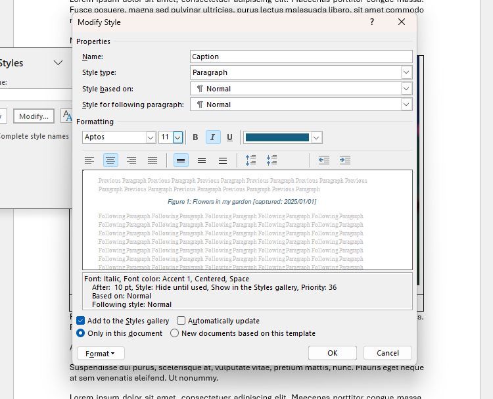The width and height of the screenshot is (493, 399).
Task: Choose double line spacing icon
Action: (x=223, y=160)
